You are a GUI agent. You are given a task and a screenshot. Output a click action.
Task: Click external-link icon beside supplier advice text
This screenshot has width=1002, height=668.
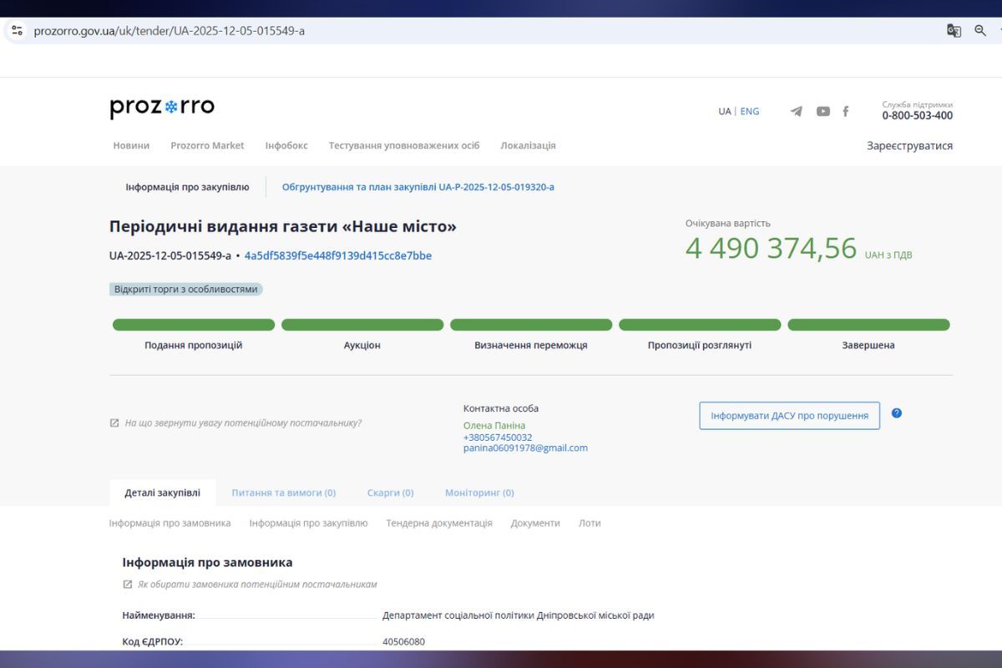(x=114, y=423)
